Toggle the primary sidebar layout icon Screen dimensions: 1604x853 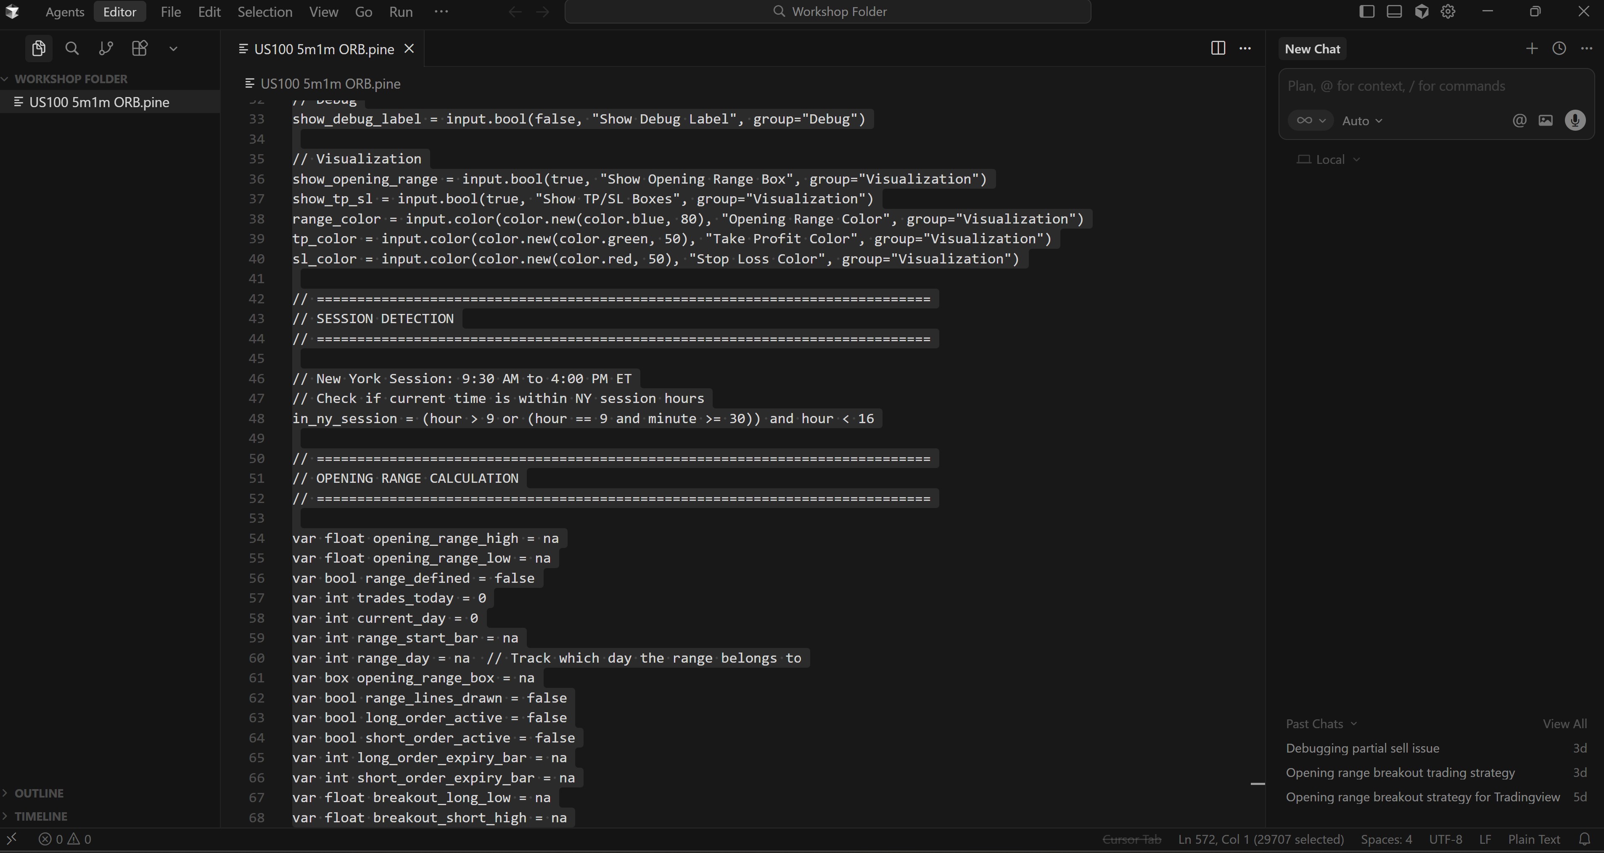(1367, 12)
